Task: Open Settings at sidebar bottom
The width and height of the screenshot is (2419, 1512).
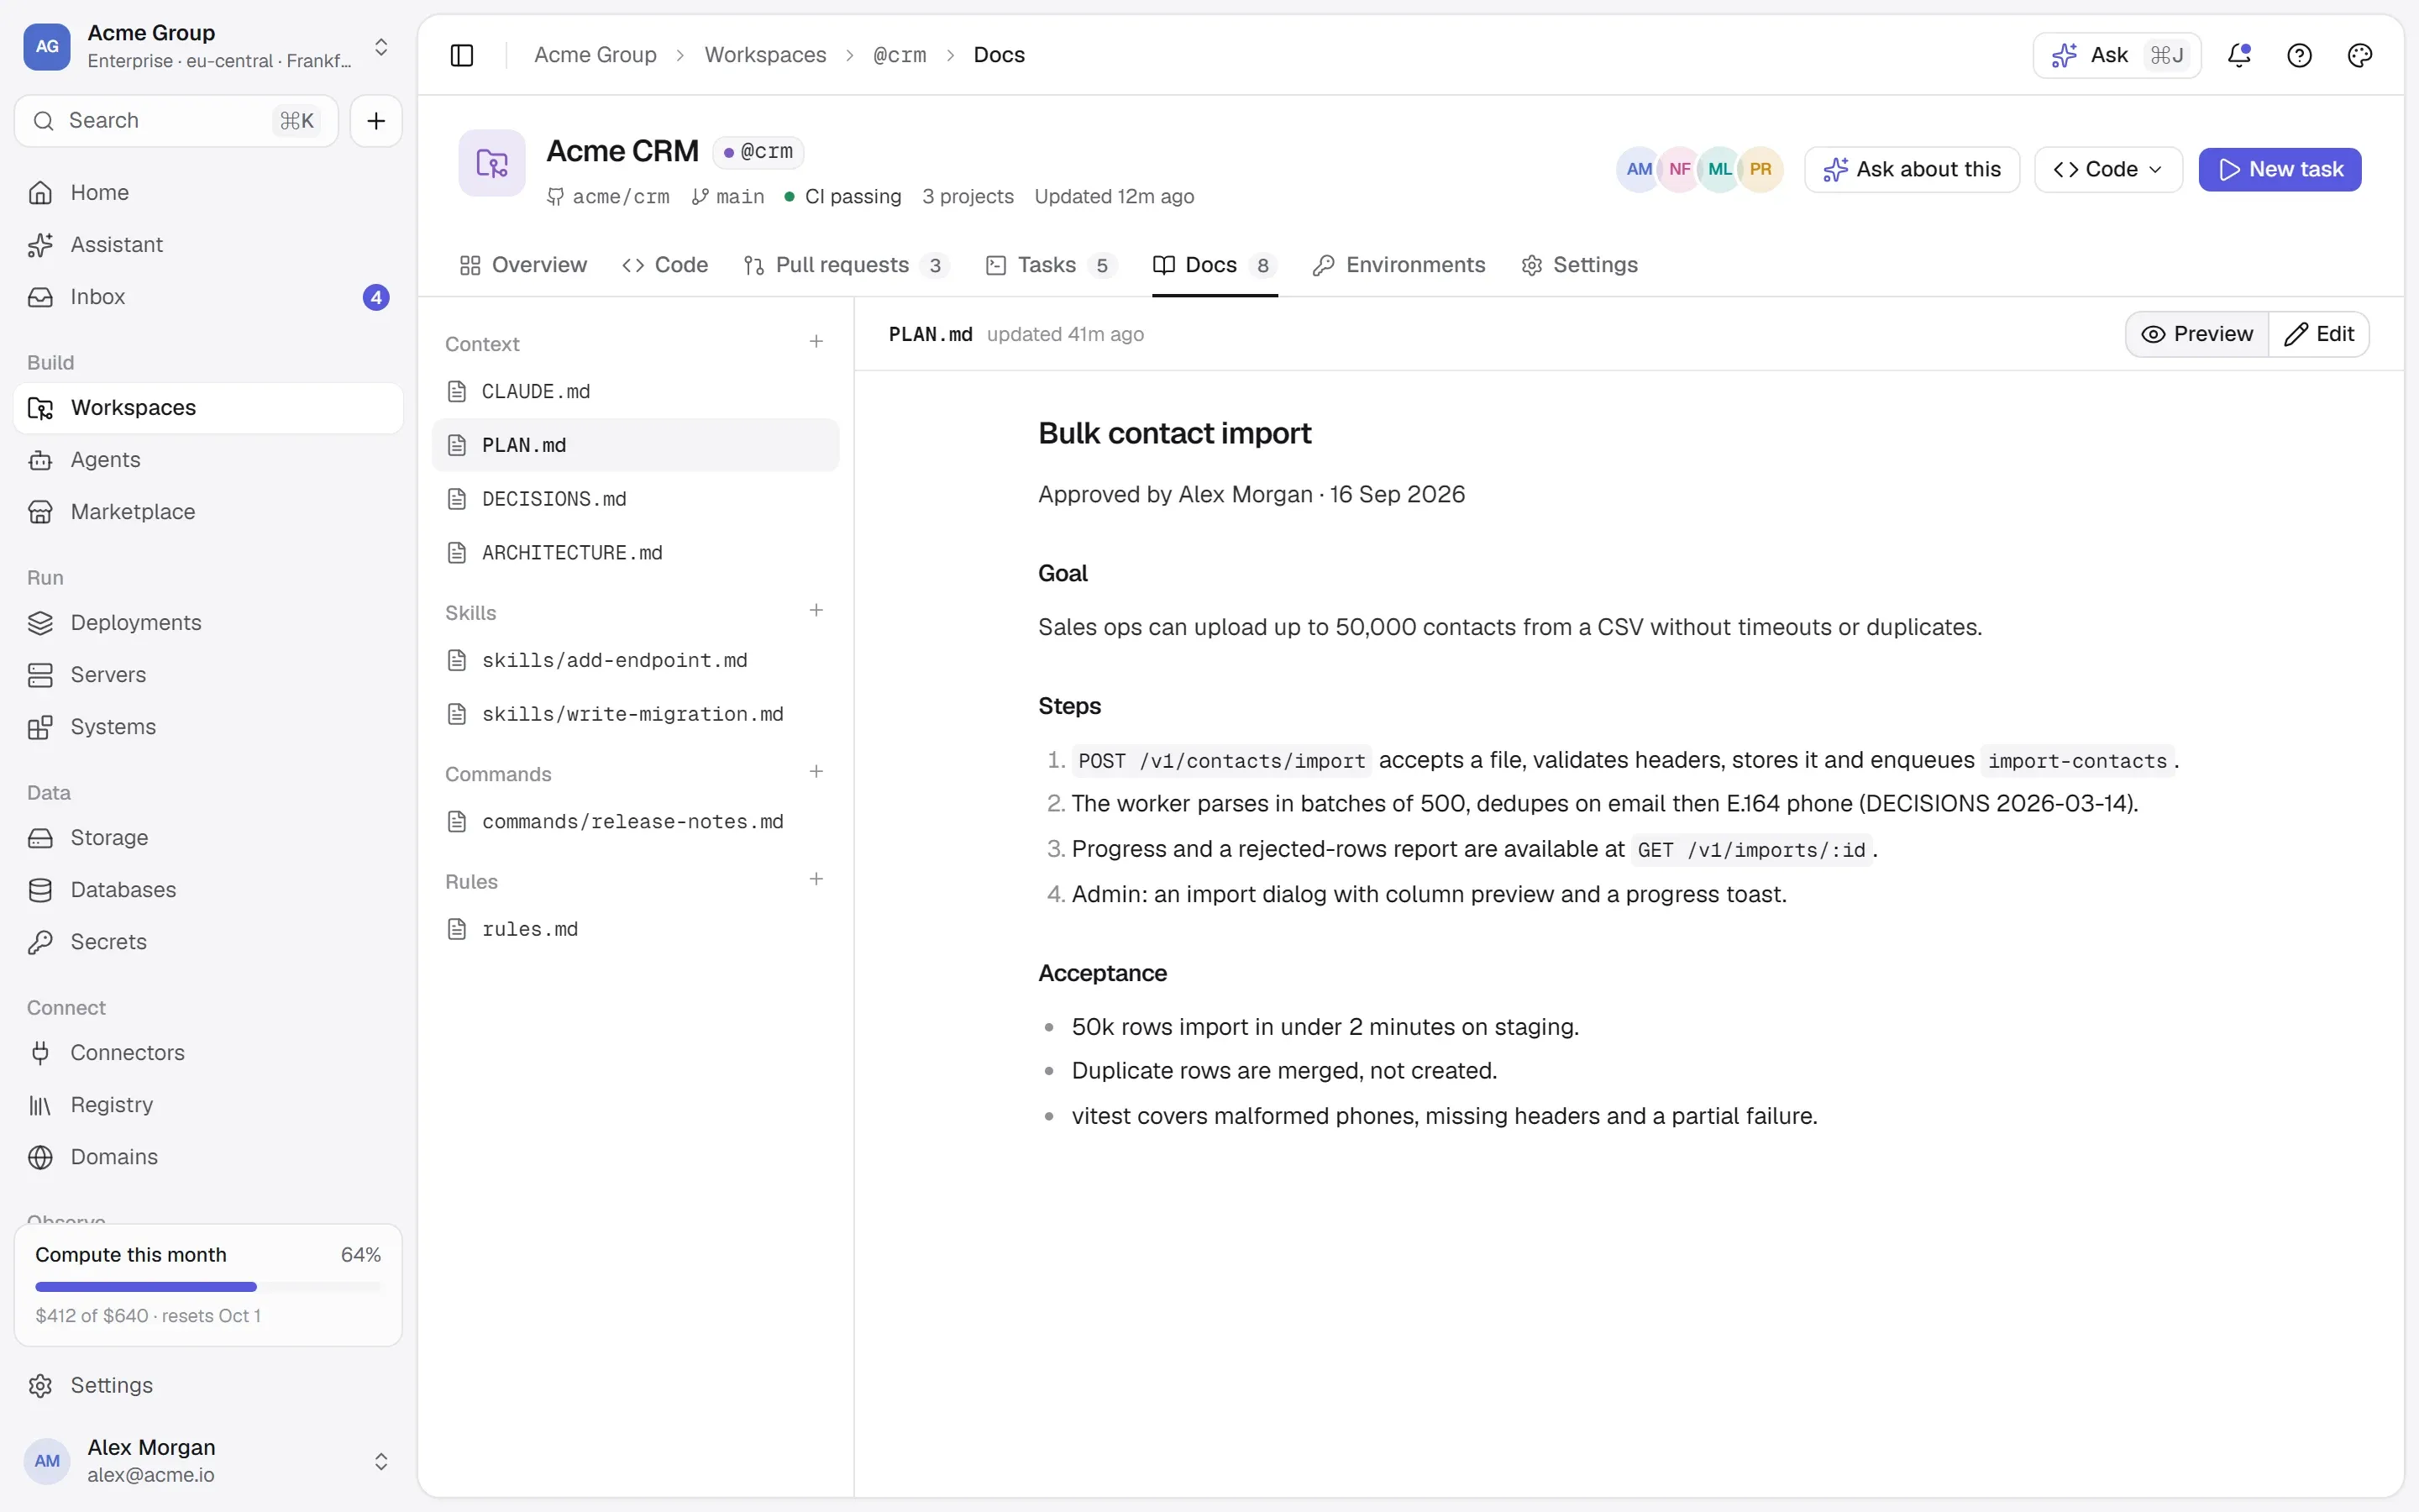Action: coord(208,1386)
